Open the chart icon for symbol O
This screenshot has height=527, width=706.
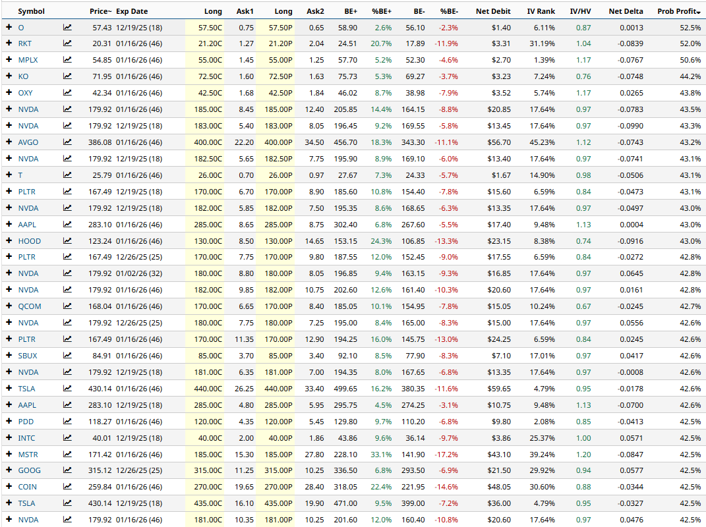[67, 28]
